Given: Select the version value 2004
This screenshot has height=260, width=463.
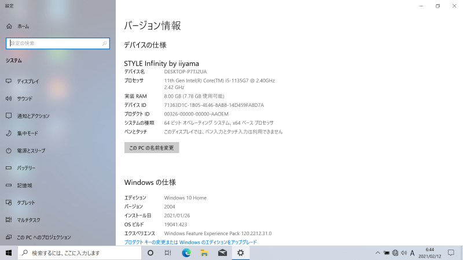Looking at the screenshot, I should [170, 207].
